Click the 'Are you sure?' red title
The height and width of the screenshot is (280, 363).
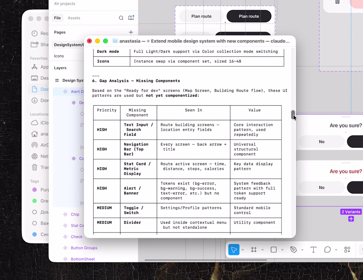pos(346,171)
